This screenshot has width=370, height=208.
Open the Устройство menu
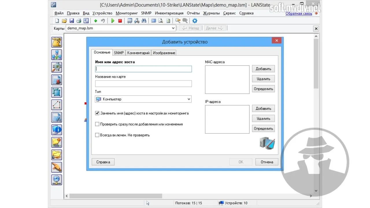pyautogui.click(x=102, y=13)
